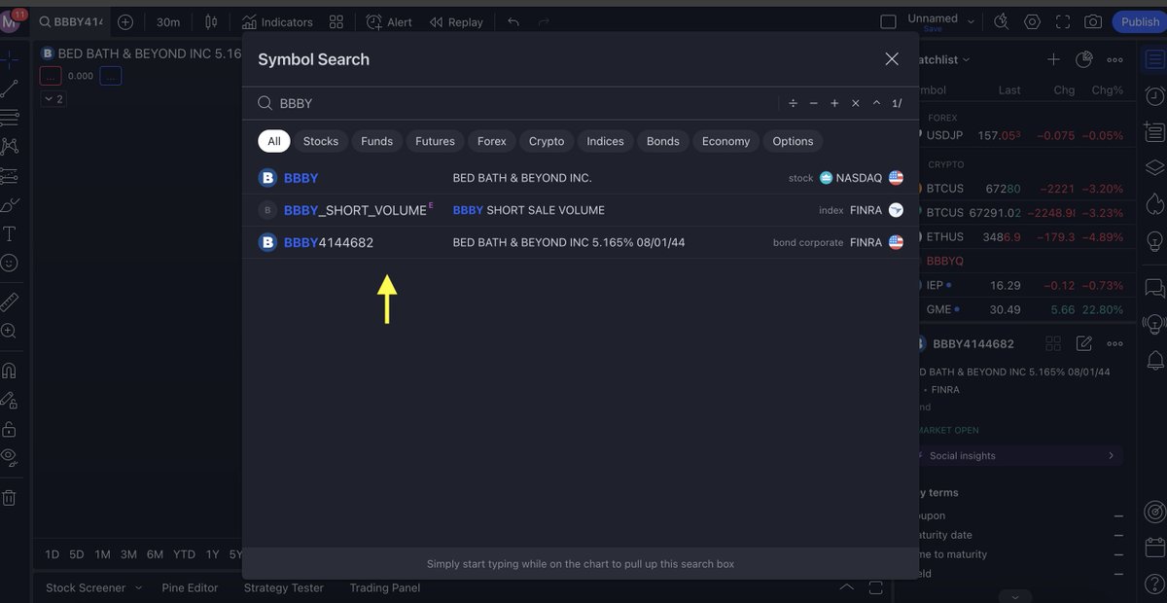
Task: Select the Crypto filter tab
Action: (x=547, y=141)
